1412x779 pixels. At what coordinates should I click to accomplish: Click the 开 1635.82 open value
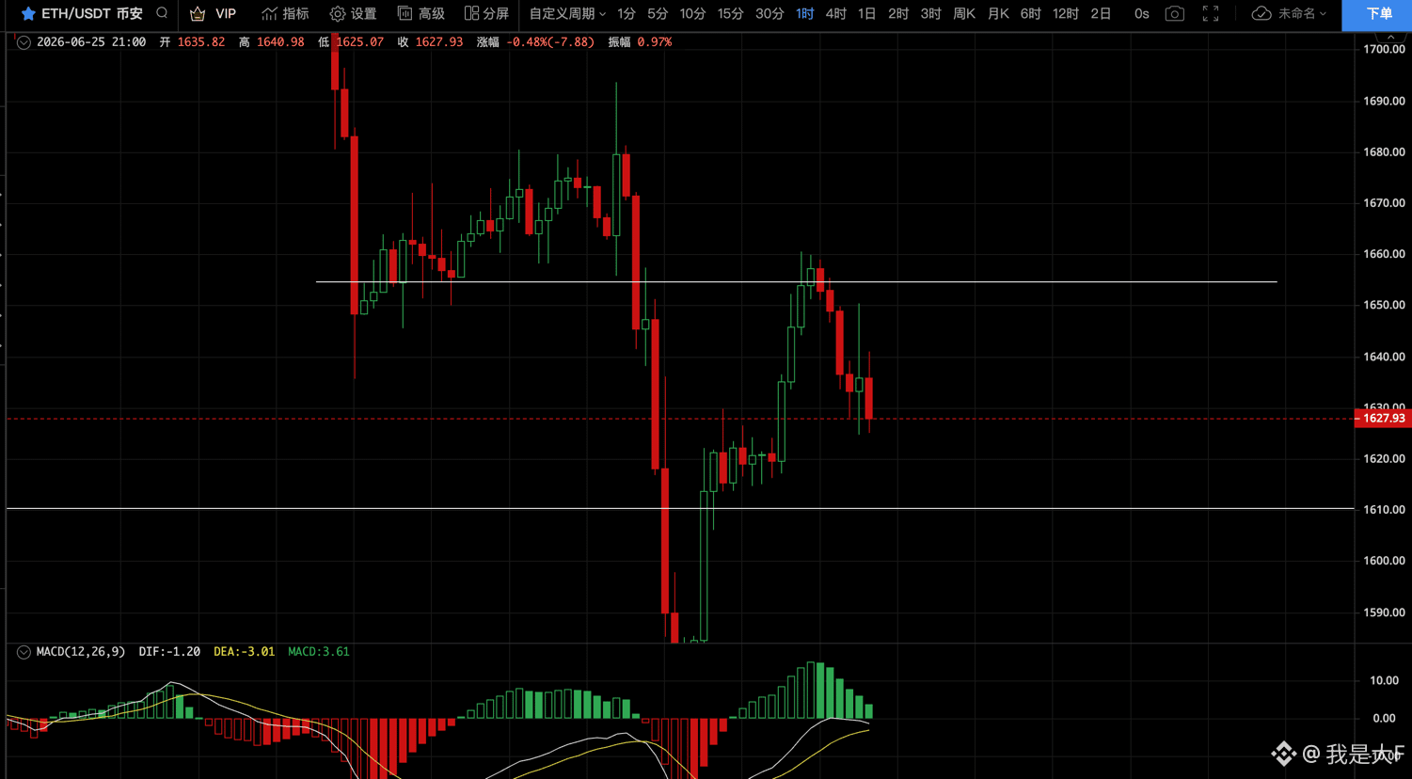tap(192, 42)
